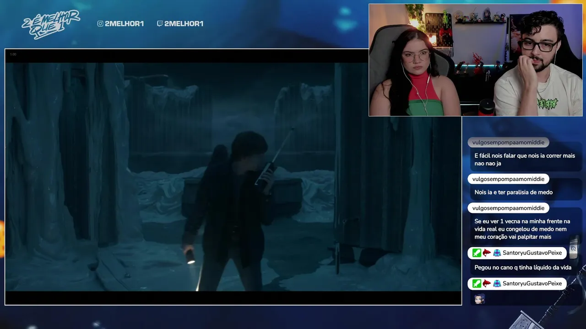Viewport: 586px width, 329px height.
Task: Click the Twitch icon beside 2MELHOR1
Action: 160,24
